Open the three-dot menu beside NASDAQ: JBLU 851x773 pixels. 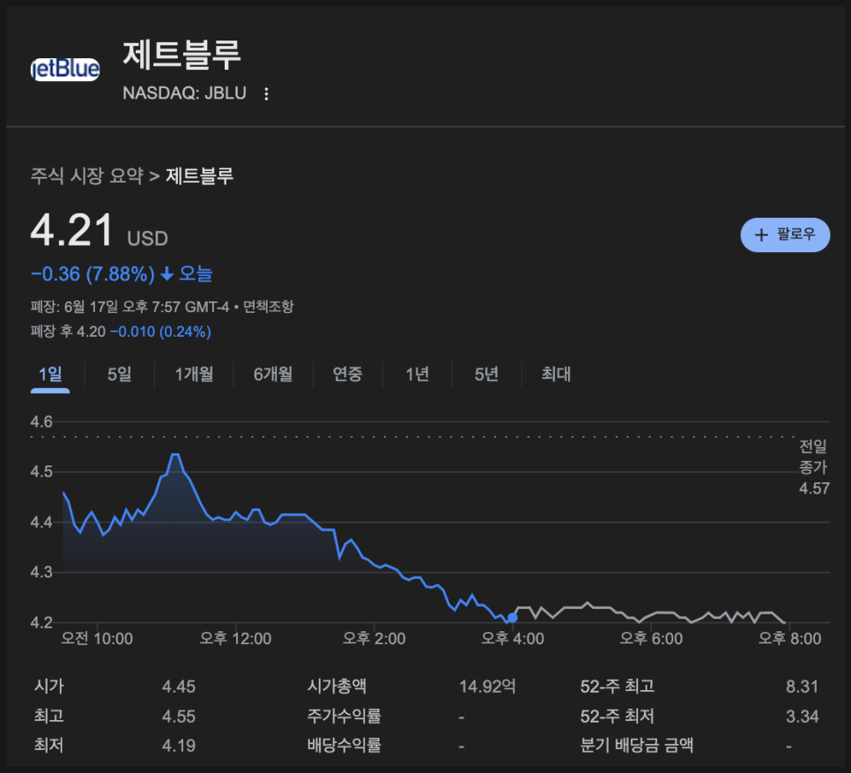(x=266, y=94)
